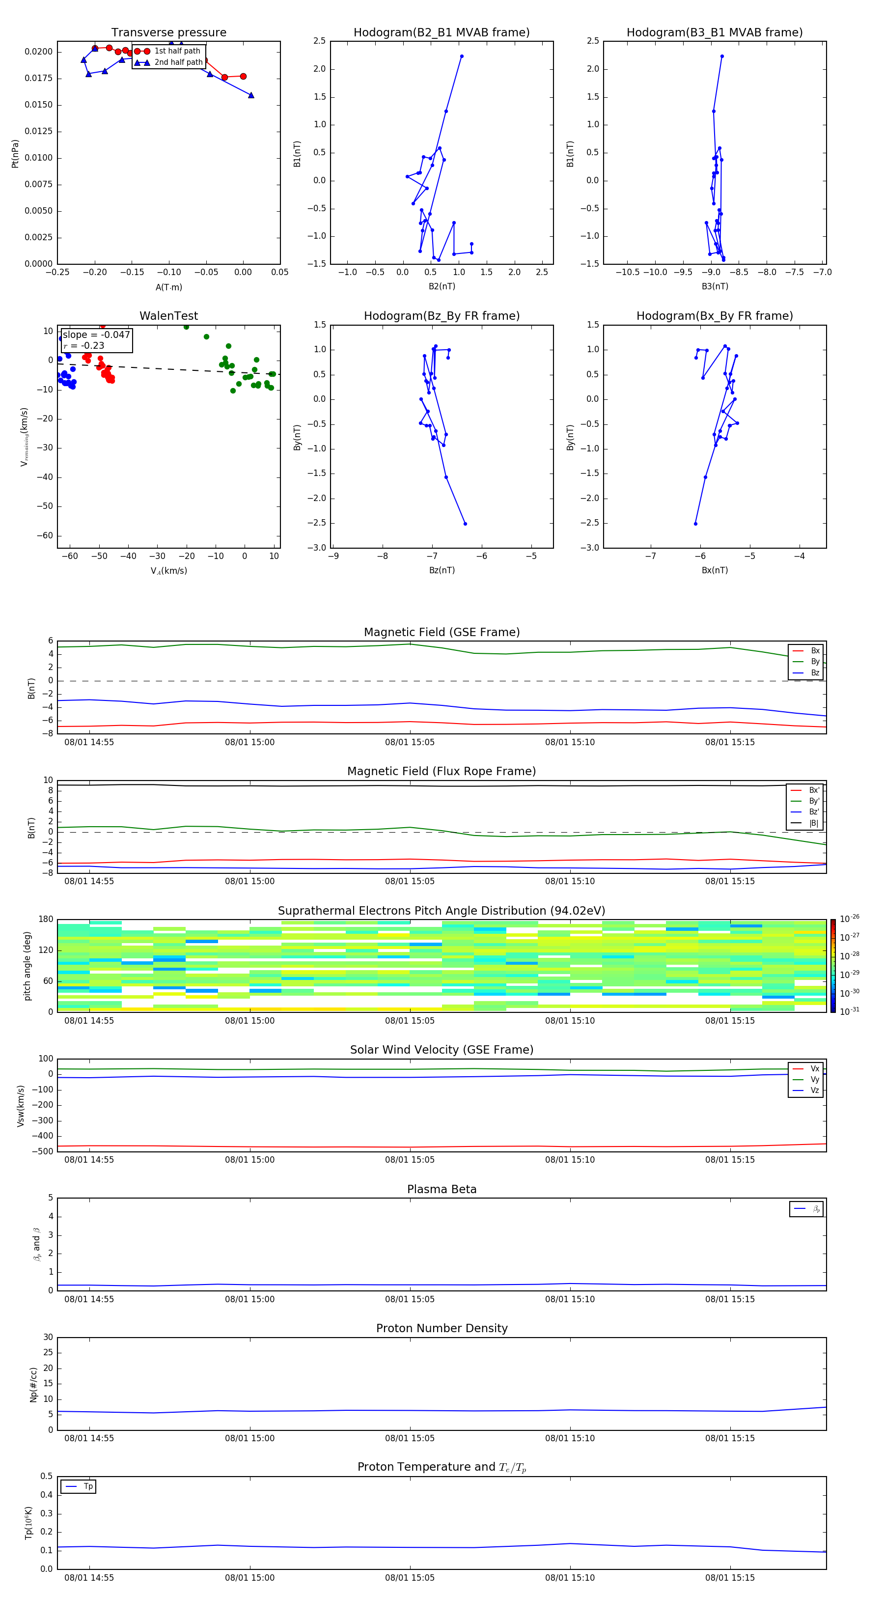This screenshot has width=884, height=1621.
Task: Select the Vz legend entry in Solar Wind Velocity plot
Action: point(806,1090)
